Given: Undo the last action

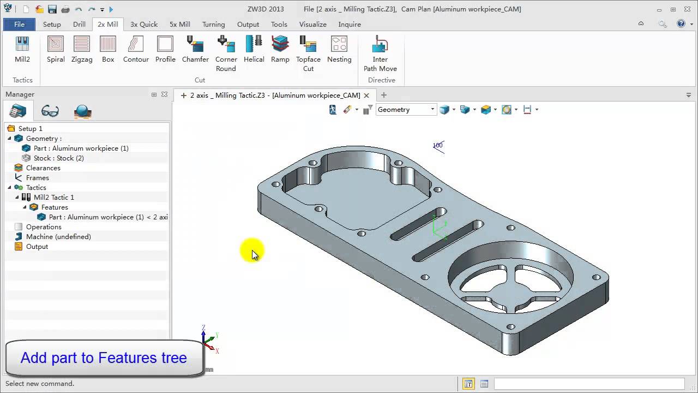Looking at the screenshot, I should pos(79,9).
